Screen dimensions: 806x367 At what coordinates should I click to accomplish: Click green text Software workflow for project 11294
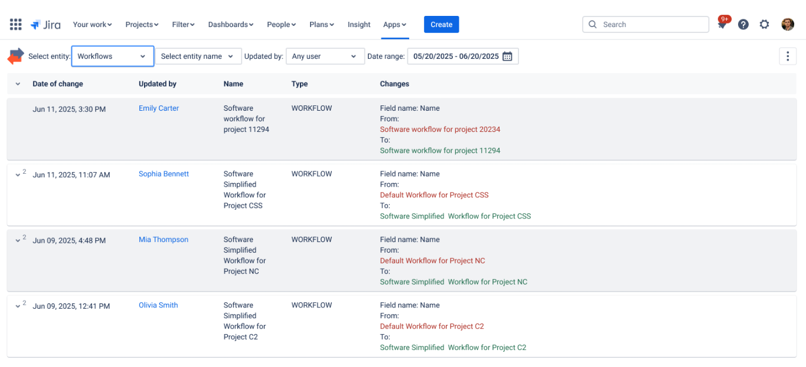(x=440, y=150)
